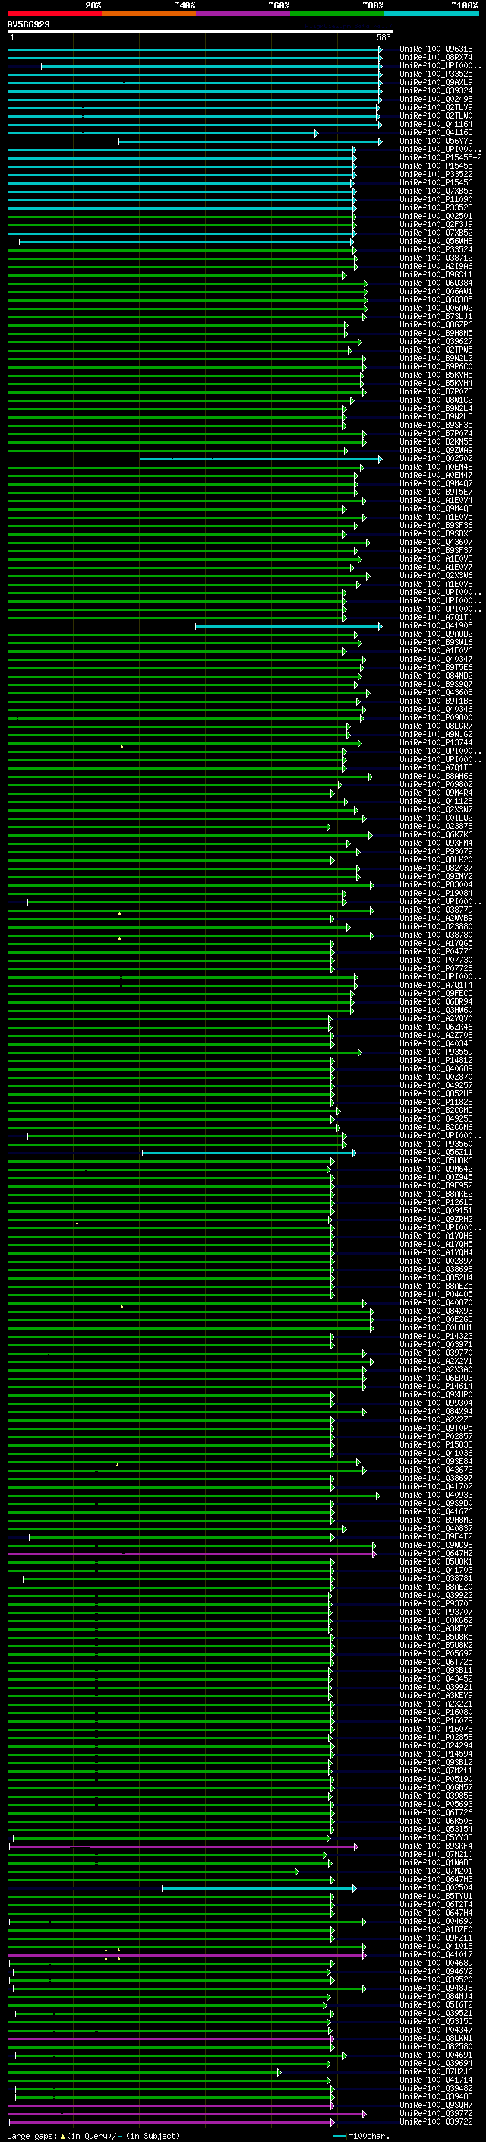This screenshot has width=486, height=2142.
Task: Open hit UniRef100_Q9AXL9
Action: 436,82
